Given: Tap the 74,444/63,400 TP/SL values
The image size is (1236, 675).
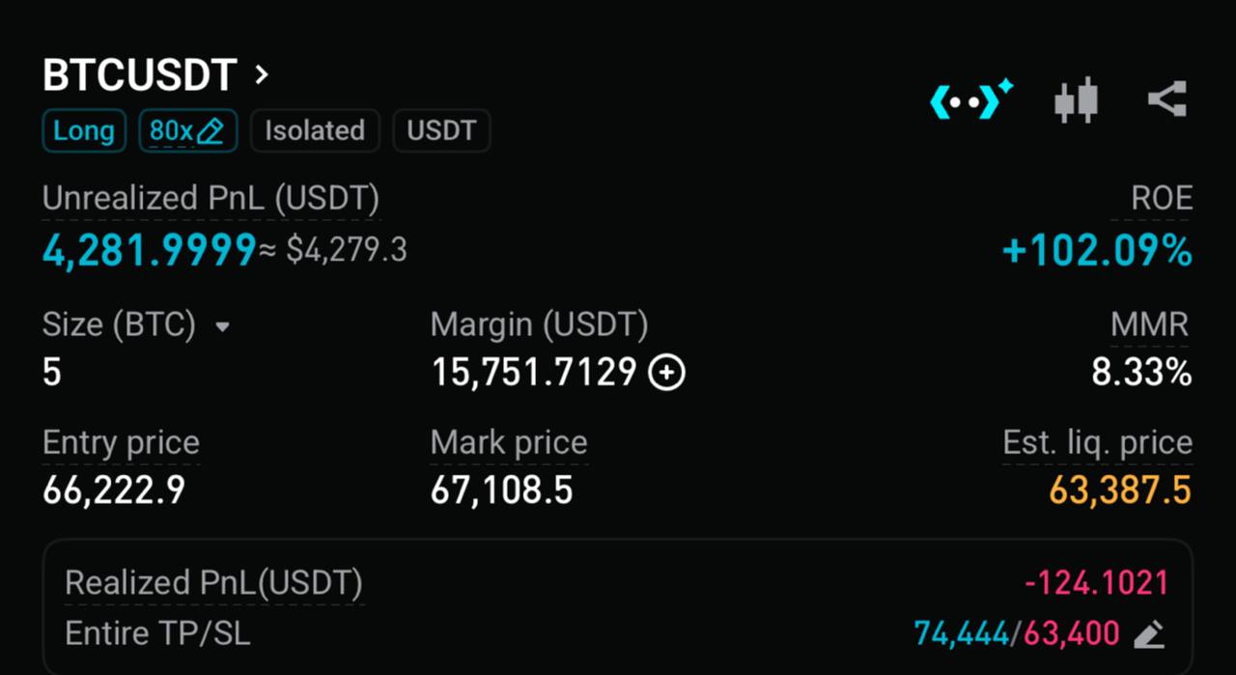Looking at the screenshot, I should (x=1017, y=634).
